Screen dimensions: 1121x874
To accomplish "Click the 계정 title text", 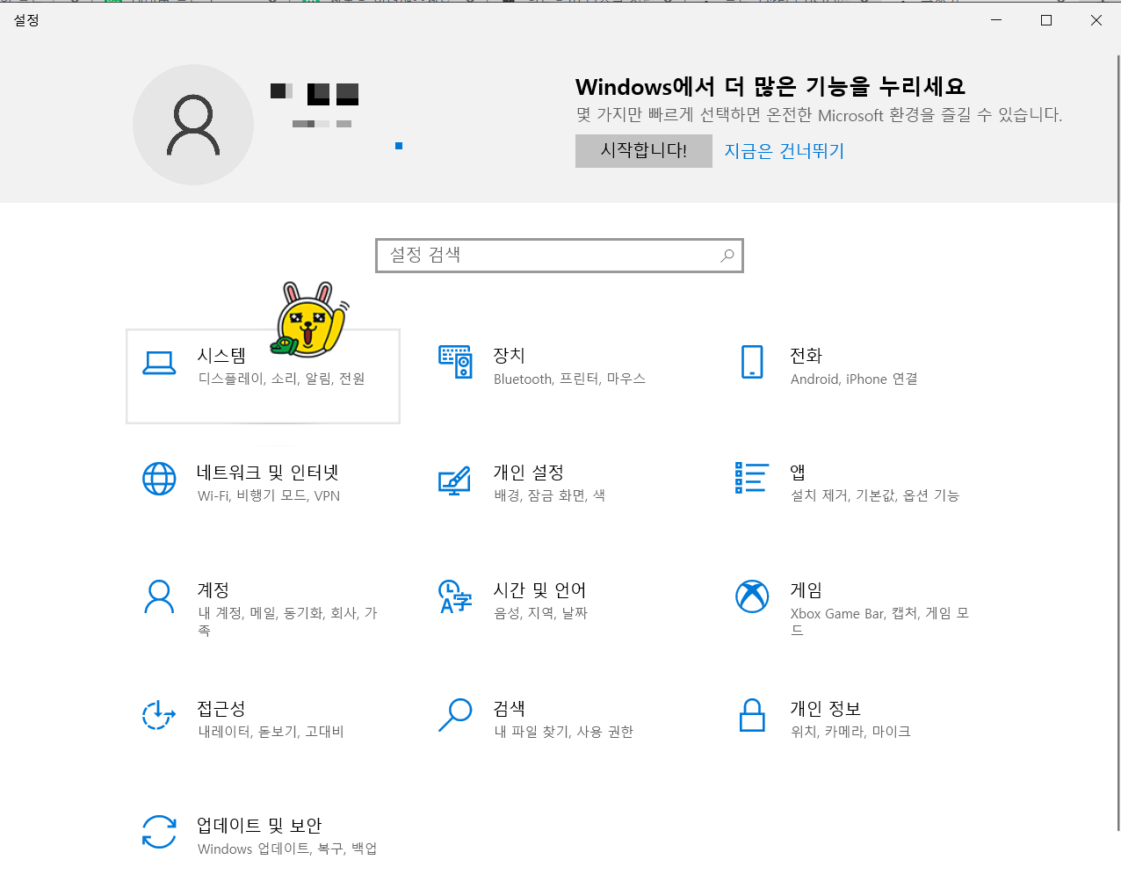I will click(x=213, y=590).
